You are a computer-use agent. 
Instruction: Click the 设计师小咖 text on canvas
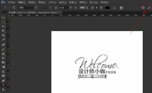click(x=92, y=72)
